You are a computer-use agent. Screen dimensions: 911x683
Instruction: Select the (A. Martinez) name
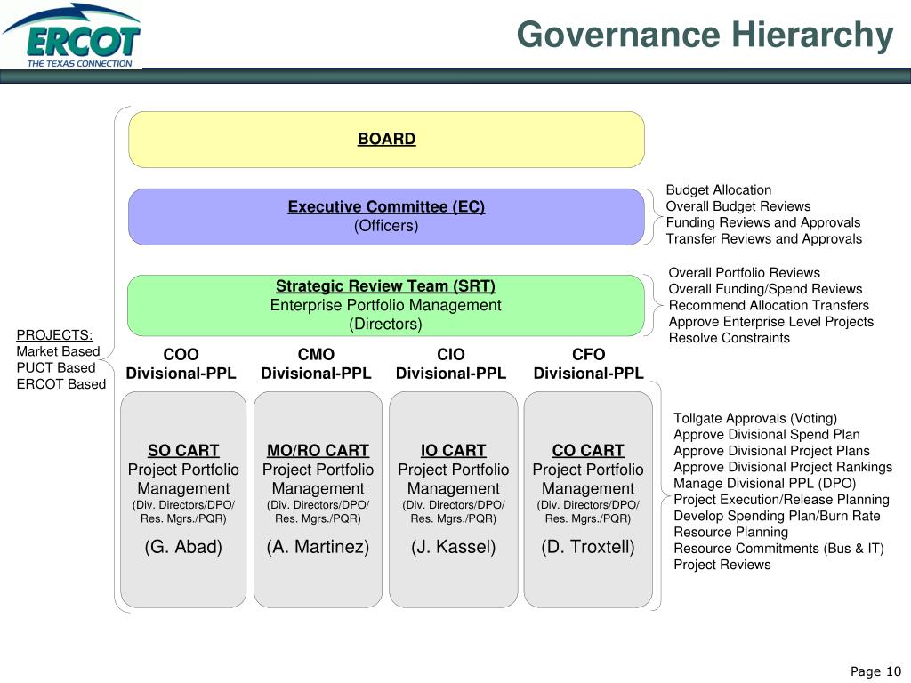tap(318, 547)
